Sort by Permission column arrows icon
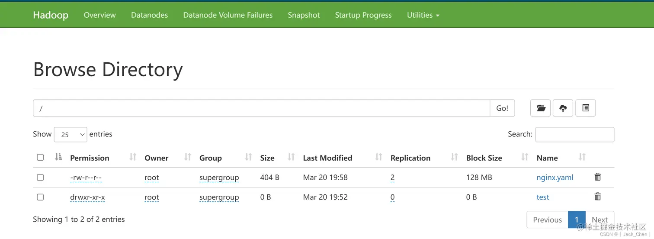Screen dimensions: 654x239 [x=133, y=157]
